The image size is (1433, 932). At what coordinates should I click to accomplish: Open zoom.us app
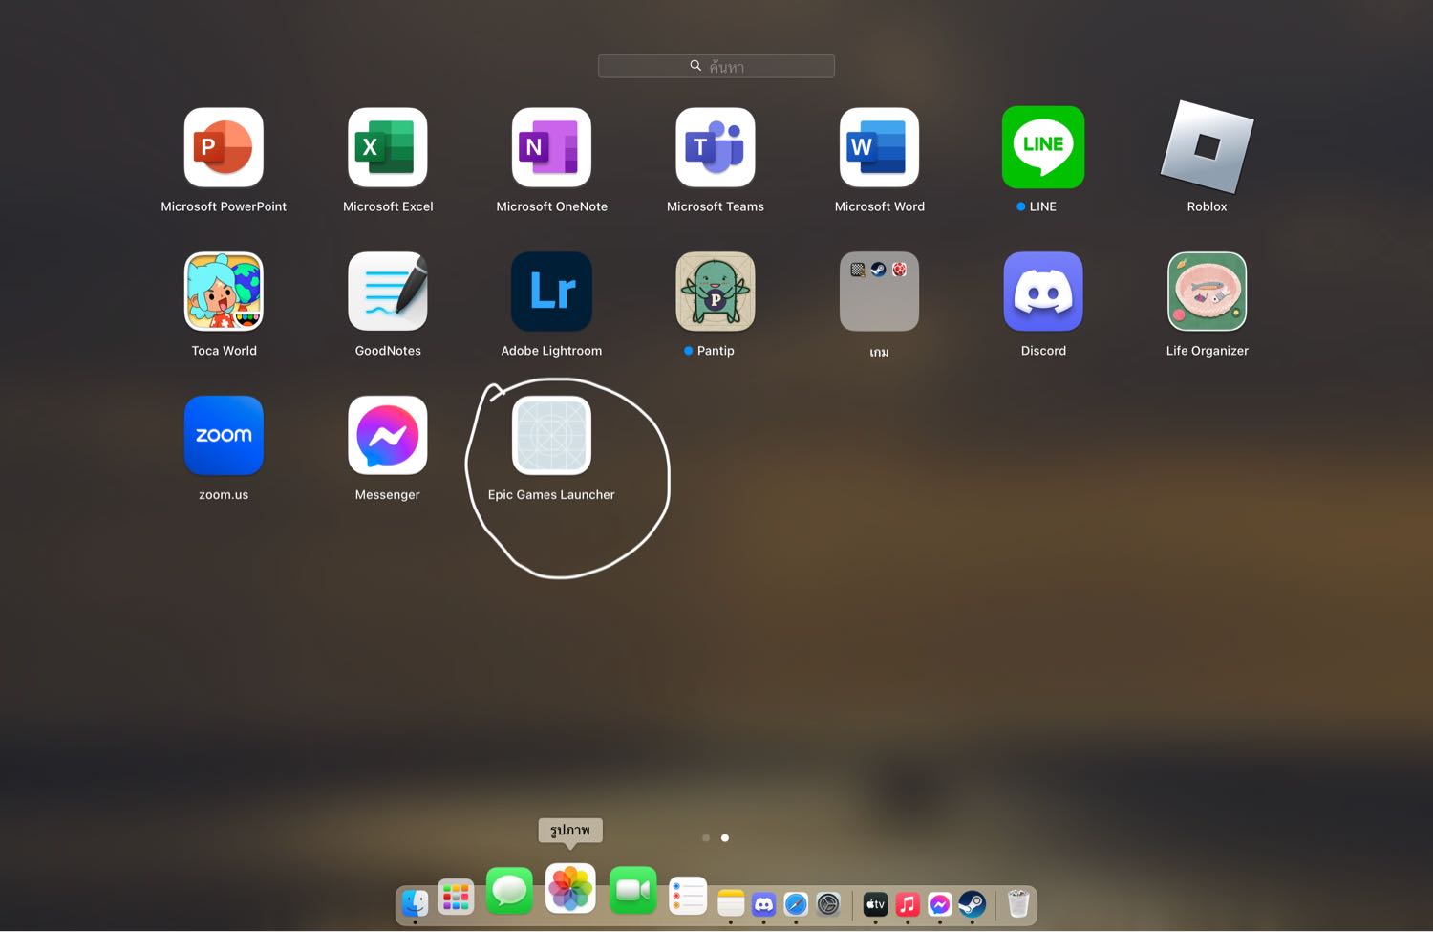224,436
